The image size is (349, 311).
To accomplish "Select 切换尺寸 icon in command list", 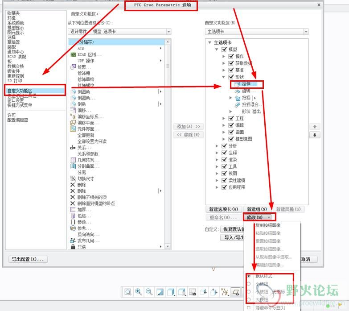I will tap(73, 178).
